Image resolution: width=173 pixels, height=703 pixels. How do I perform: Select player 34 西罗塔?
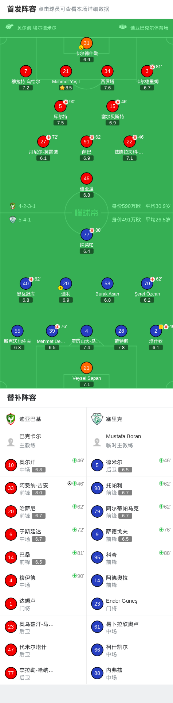pos(107,72)
